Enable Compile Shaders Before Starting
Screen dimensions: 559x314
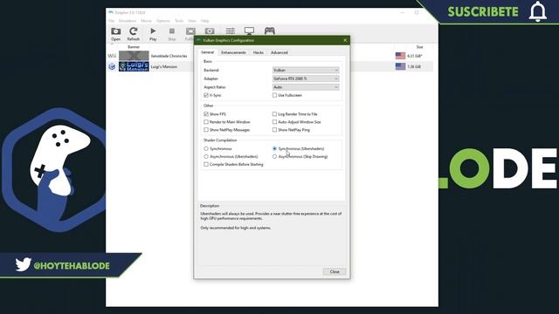click(206, 165)
